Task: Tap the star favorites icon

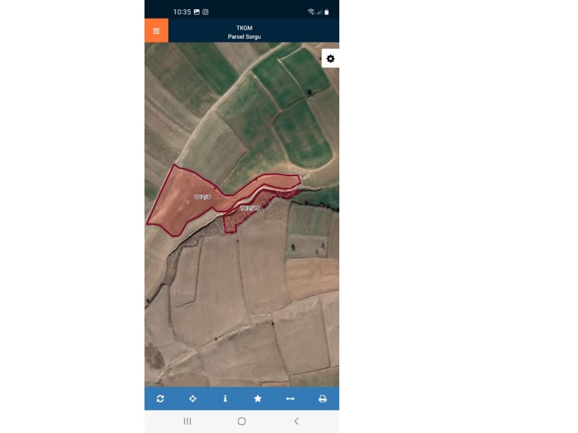Action: pos(258,398)
